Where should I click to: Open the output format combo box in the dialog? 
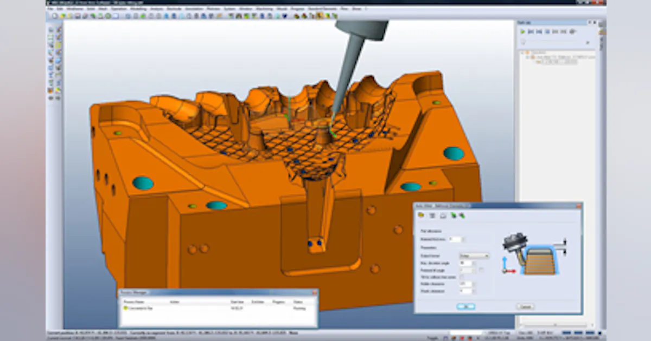tap(474, 256)
